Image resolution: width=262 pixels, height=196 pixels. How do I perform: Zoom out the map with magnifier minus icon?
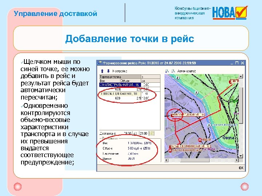click(x=173, y=71)
